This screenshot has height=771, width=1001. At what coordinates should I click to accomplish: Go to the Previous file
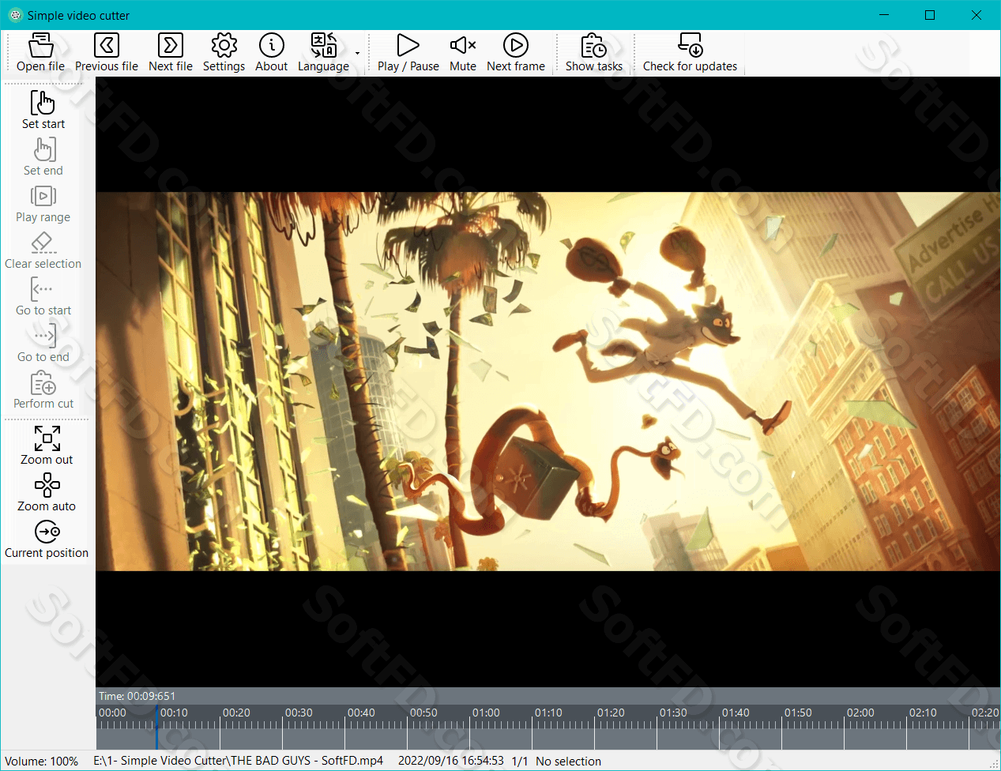coord(107,53)
